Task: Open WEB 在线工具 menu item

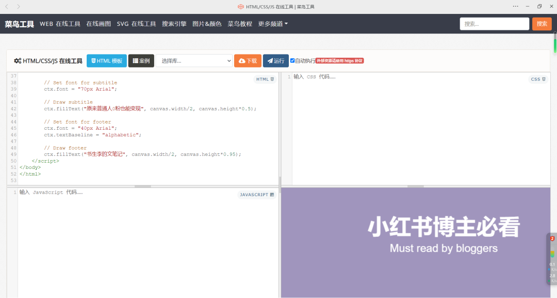Action: click(60, 24)
